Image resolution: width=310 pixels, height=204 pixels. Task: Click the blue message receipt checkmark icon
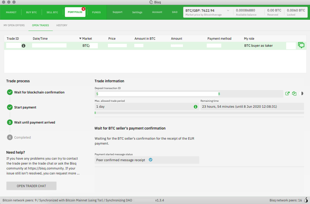pos(150,160)
